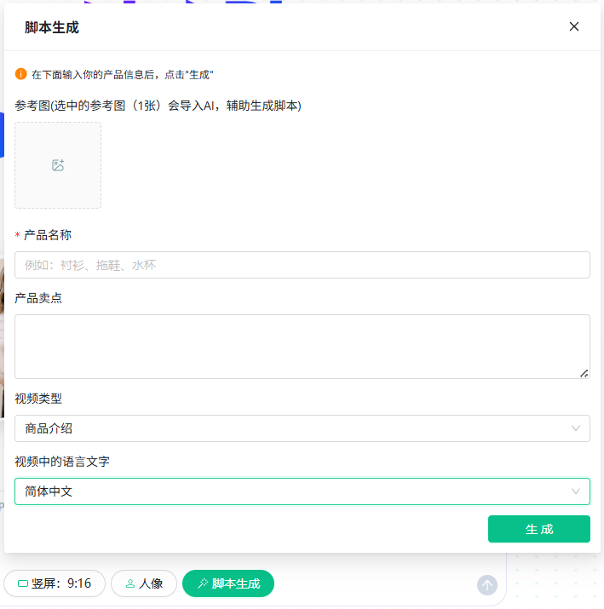
Task: Click the 脚本生成 dialog title
Action: [x=52, y=27]
